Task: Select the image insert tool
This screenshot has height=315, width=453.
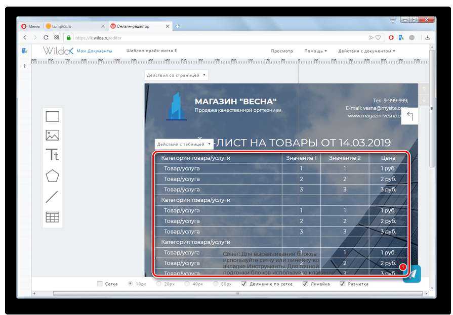Action: 53,136
